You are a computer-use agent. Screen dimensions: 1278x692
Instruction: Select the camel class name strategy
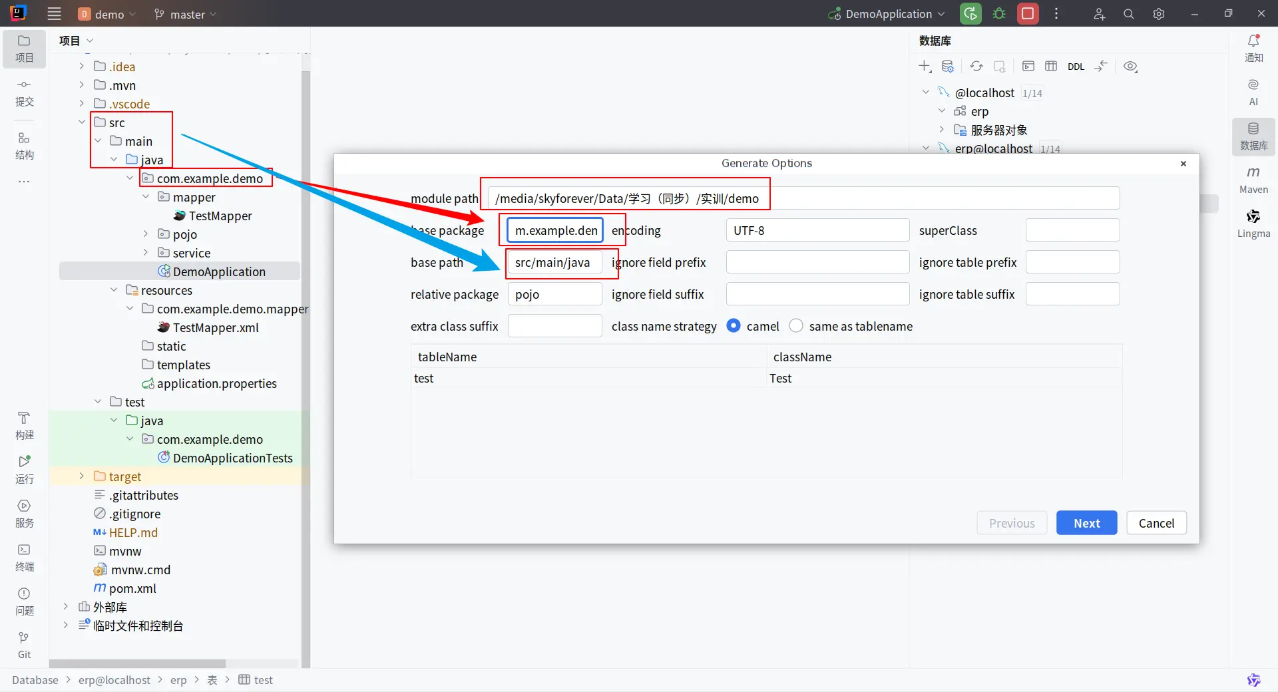(x=734, y=326)
